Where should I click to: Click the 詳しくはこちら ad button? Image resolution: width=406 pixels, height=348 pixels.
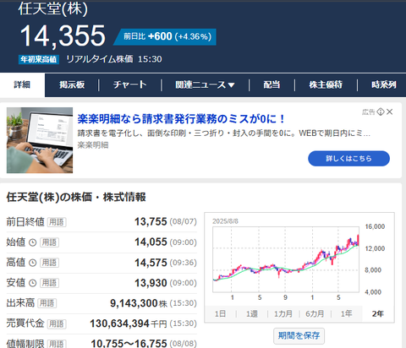point(348,159)
